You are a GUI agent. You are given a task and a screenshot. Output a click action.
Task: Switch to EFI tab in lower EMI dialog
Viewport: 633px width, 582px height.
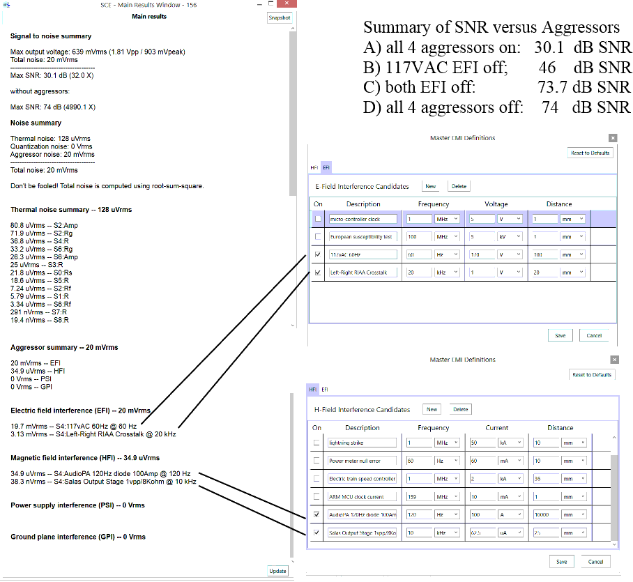325,390
